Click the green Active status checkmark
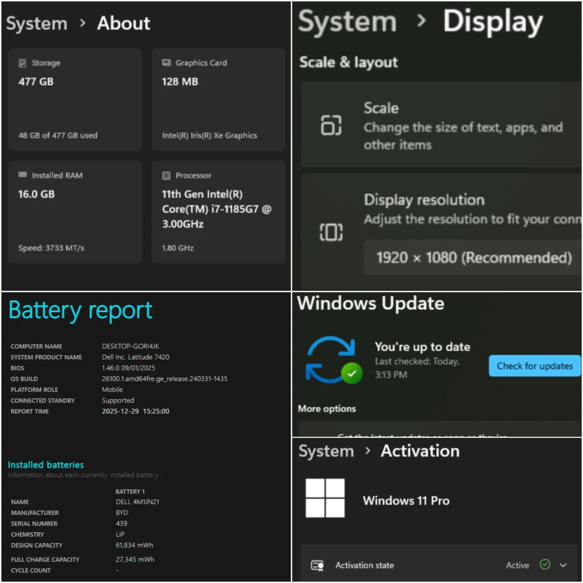 tap(545, 564)
